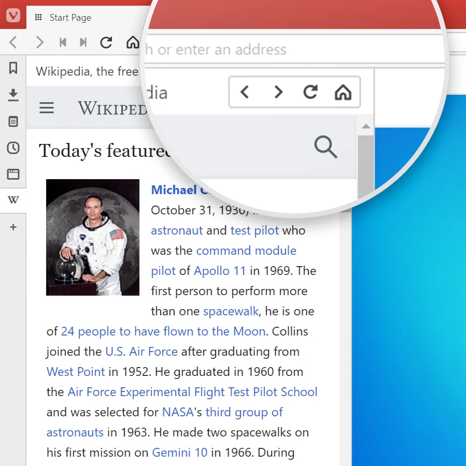466x466 pixels.
Task: Select the Wikipedia web panel icon
Action: tap(13, 200)
